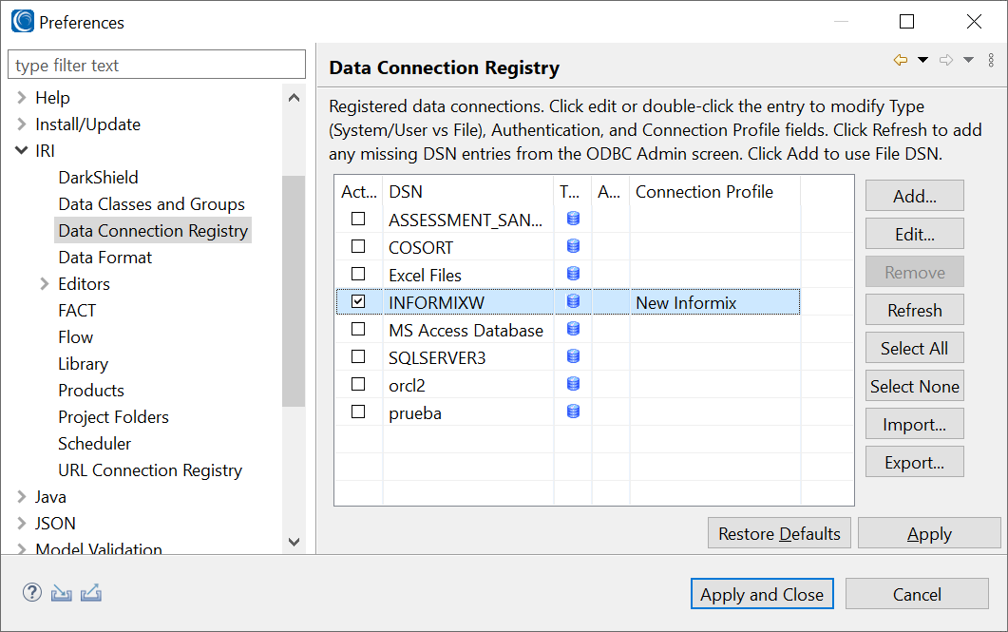Viewport: 1008px width, 632px height.
Task: Enable the COSORT active checkbox
Action: point(358,246)
